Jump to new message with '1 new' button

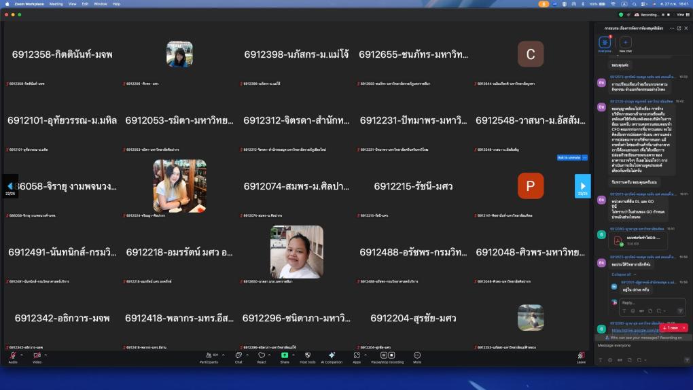[x=673, y=327]
